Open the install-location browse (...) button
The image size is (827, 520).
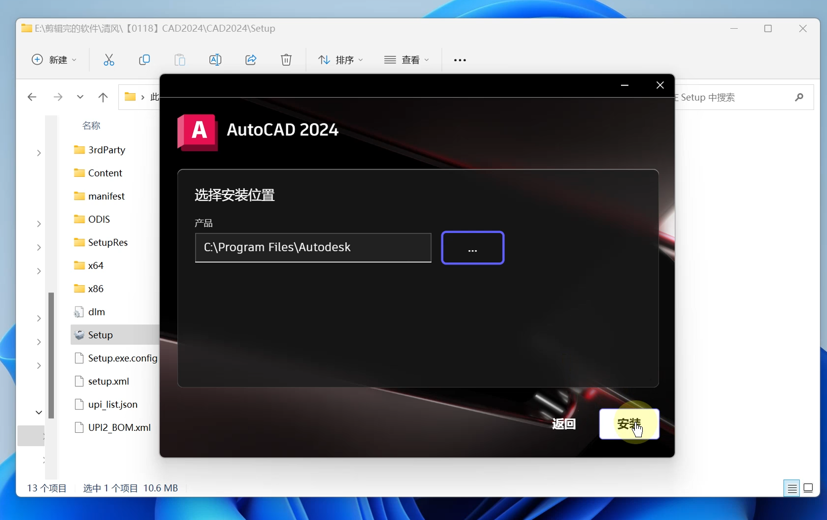tap(472, 248)
